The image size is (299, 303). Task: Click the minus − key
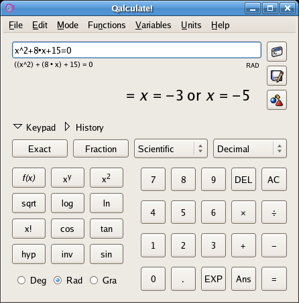274,245
